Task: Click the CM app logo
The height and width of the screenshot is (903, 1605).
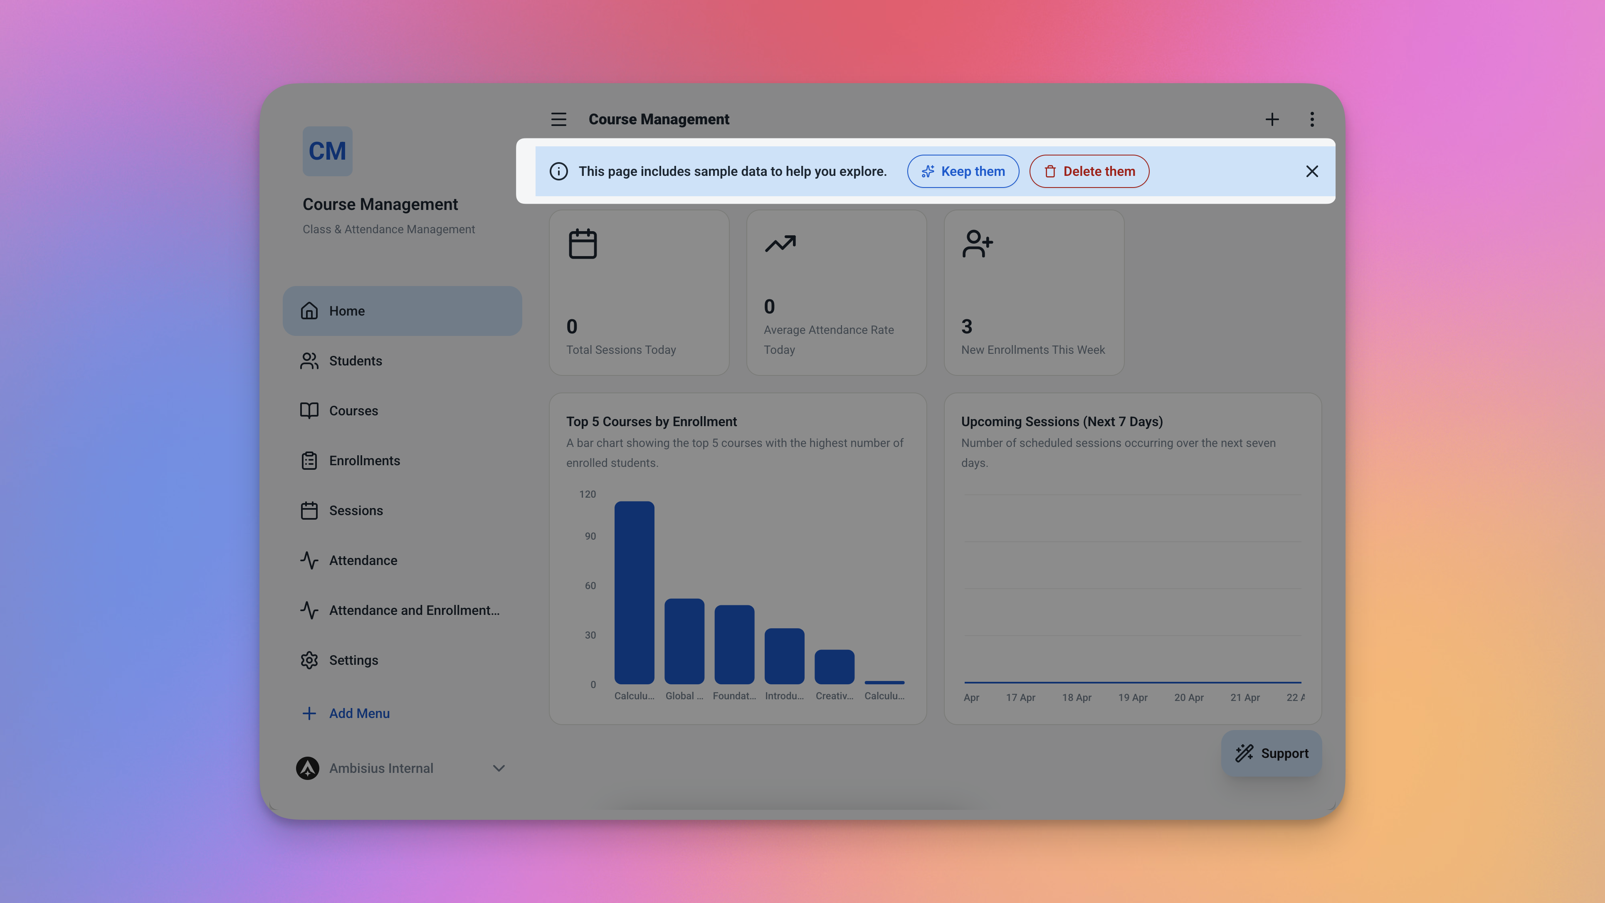Action: pyautogui.click(x=327, y=150)
